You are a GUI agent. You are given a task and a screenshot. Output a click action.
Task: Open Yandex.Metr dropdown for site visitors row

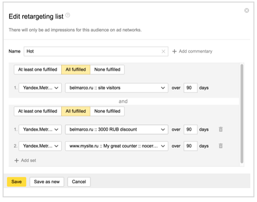[x=40, y=88]
